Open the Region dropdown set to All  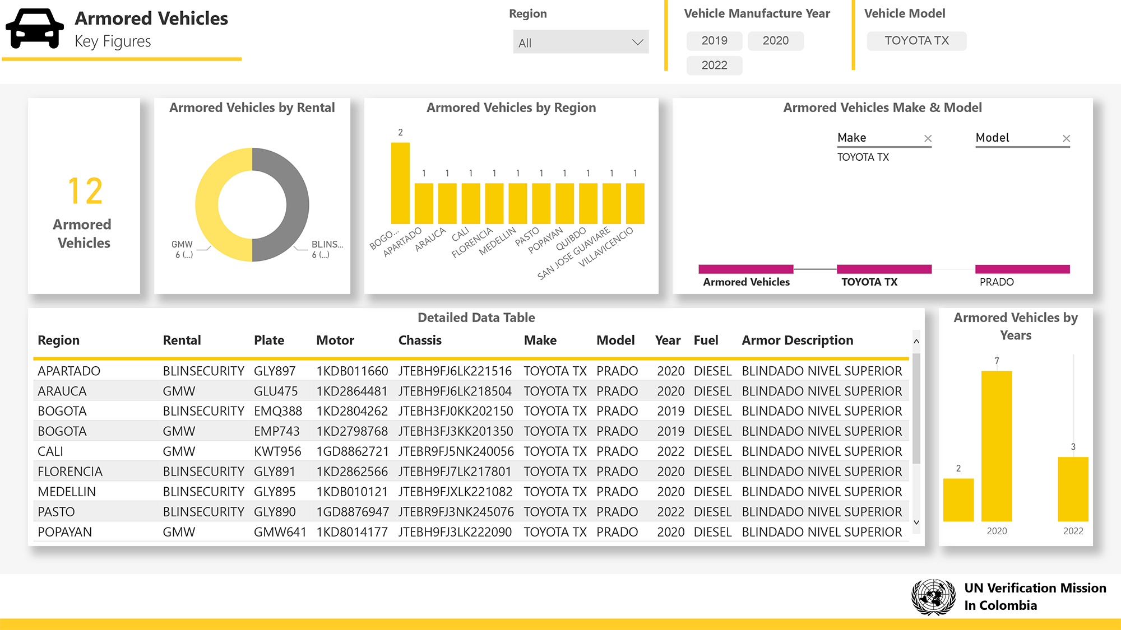coord(581,42)
